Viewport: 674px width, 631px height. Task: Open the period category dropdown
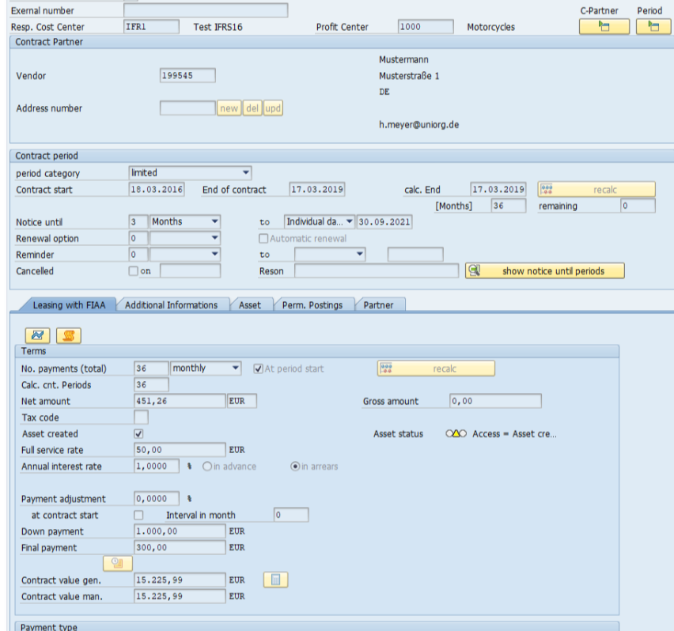[246, 172]
